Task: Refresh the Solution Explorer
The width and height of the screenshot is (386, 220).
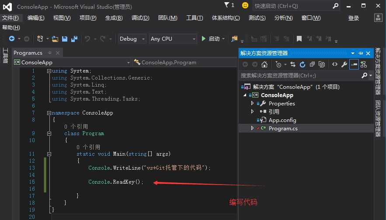Action: coord(303,64)
